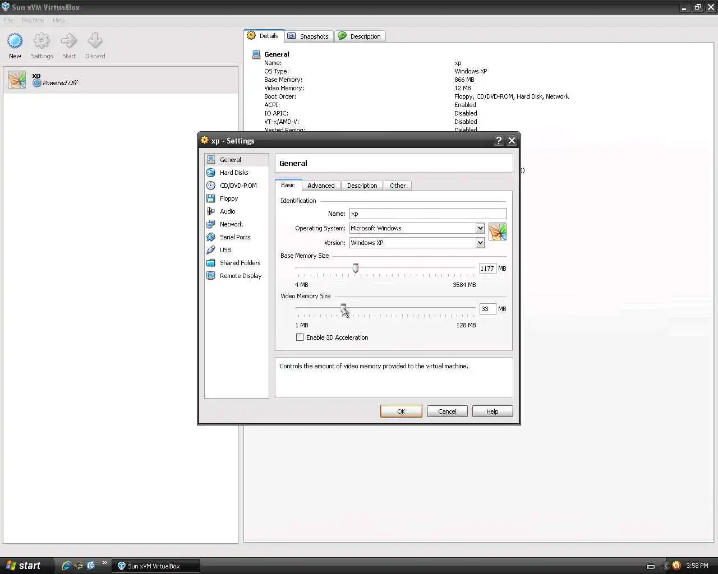
Task: Expand quick launch overflow chevron
Action: 104,563
